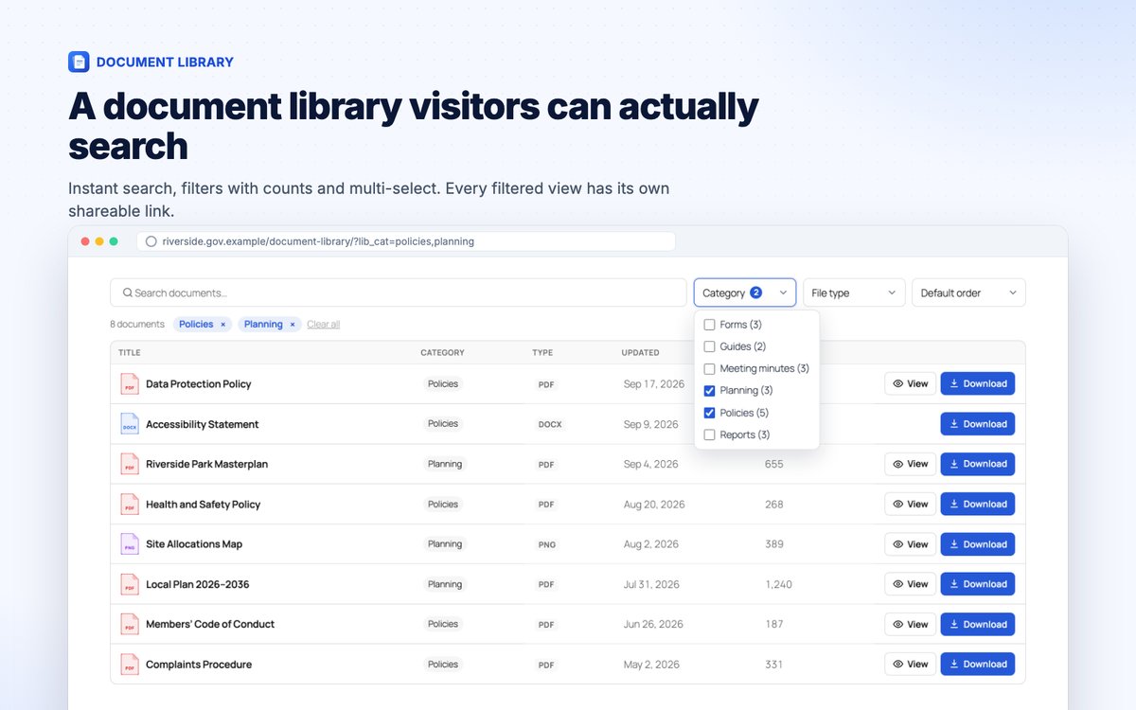This screenshot has height=710, width=1136.
Task: Remove the Policies filter chip via its x
Action: tap(223, 324)
